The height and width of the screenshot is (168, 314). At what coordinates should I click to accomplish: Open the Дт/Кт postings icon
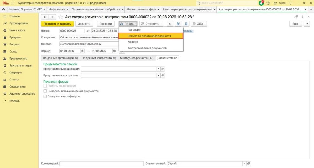(x=178, y=24)
